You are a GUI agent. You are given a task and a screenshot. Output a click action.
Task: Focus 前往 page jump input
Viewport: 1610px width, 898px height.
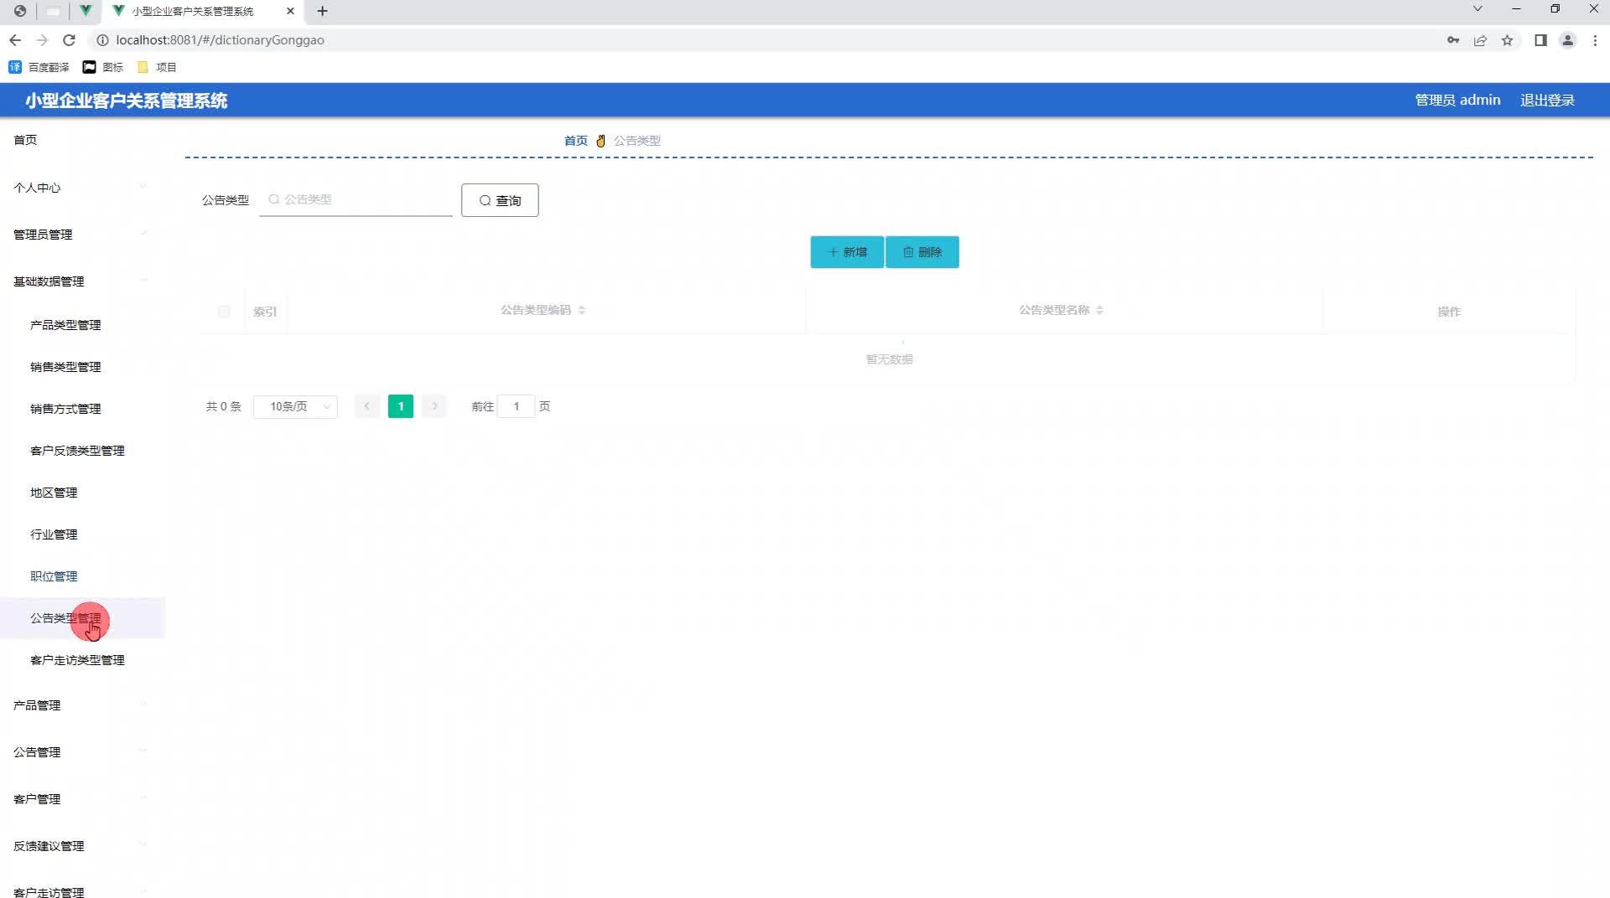517,406
